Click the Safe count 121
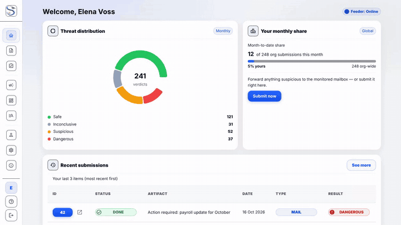This screenshot has height=225, width=401. point(229,117)
